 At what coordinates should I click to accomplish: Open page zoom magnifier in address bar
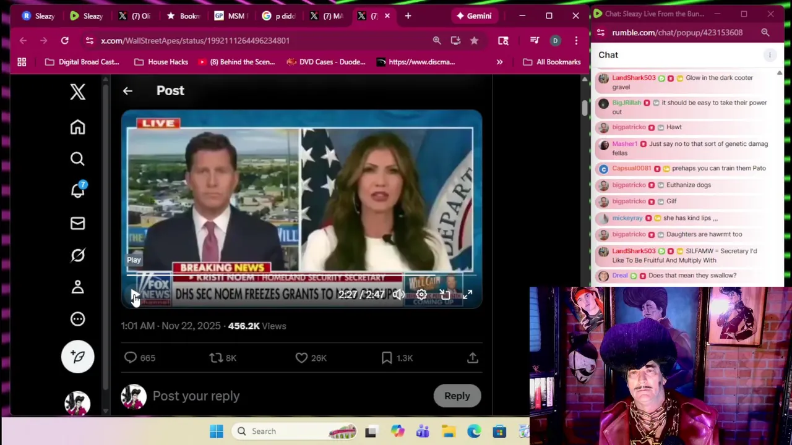pyautogui.click(x=437, y=40)
